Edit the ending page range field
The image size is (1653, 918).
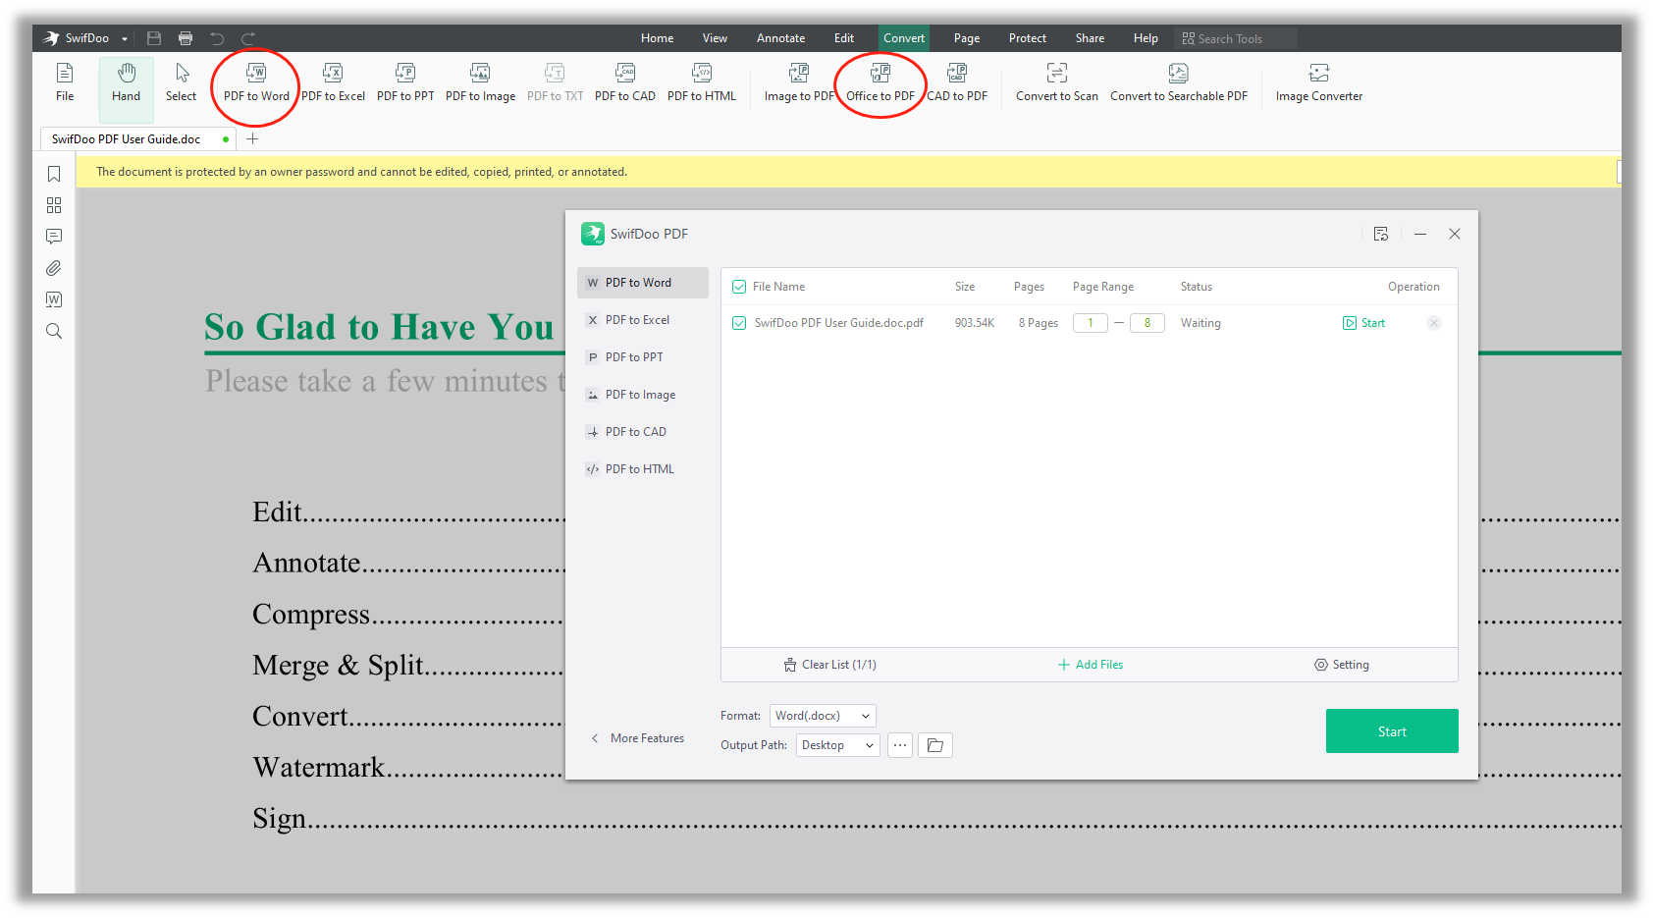point(1147,323)
